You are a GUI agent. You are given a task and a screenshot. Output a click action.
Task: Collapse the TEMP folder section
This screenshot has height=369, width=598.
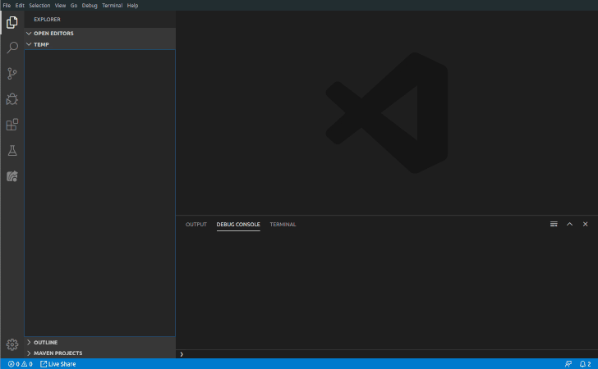tap(100, 44)
